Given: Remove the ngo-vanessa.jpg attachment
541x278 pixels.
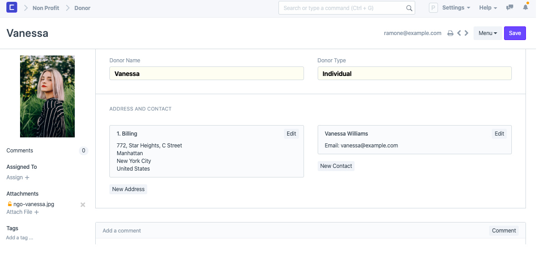Looking at the screenshot, I should [x=83, y=205].
